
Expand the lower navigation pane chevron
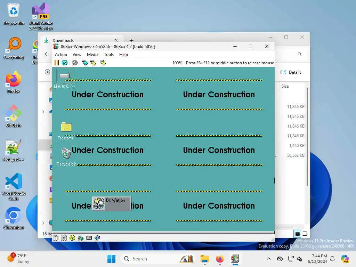tap(43, 223)
